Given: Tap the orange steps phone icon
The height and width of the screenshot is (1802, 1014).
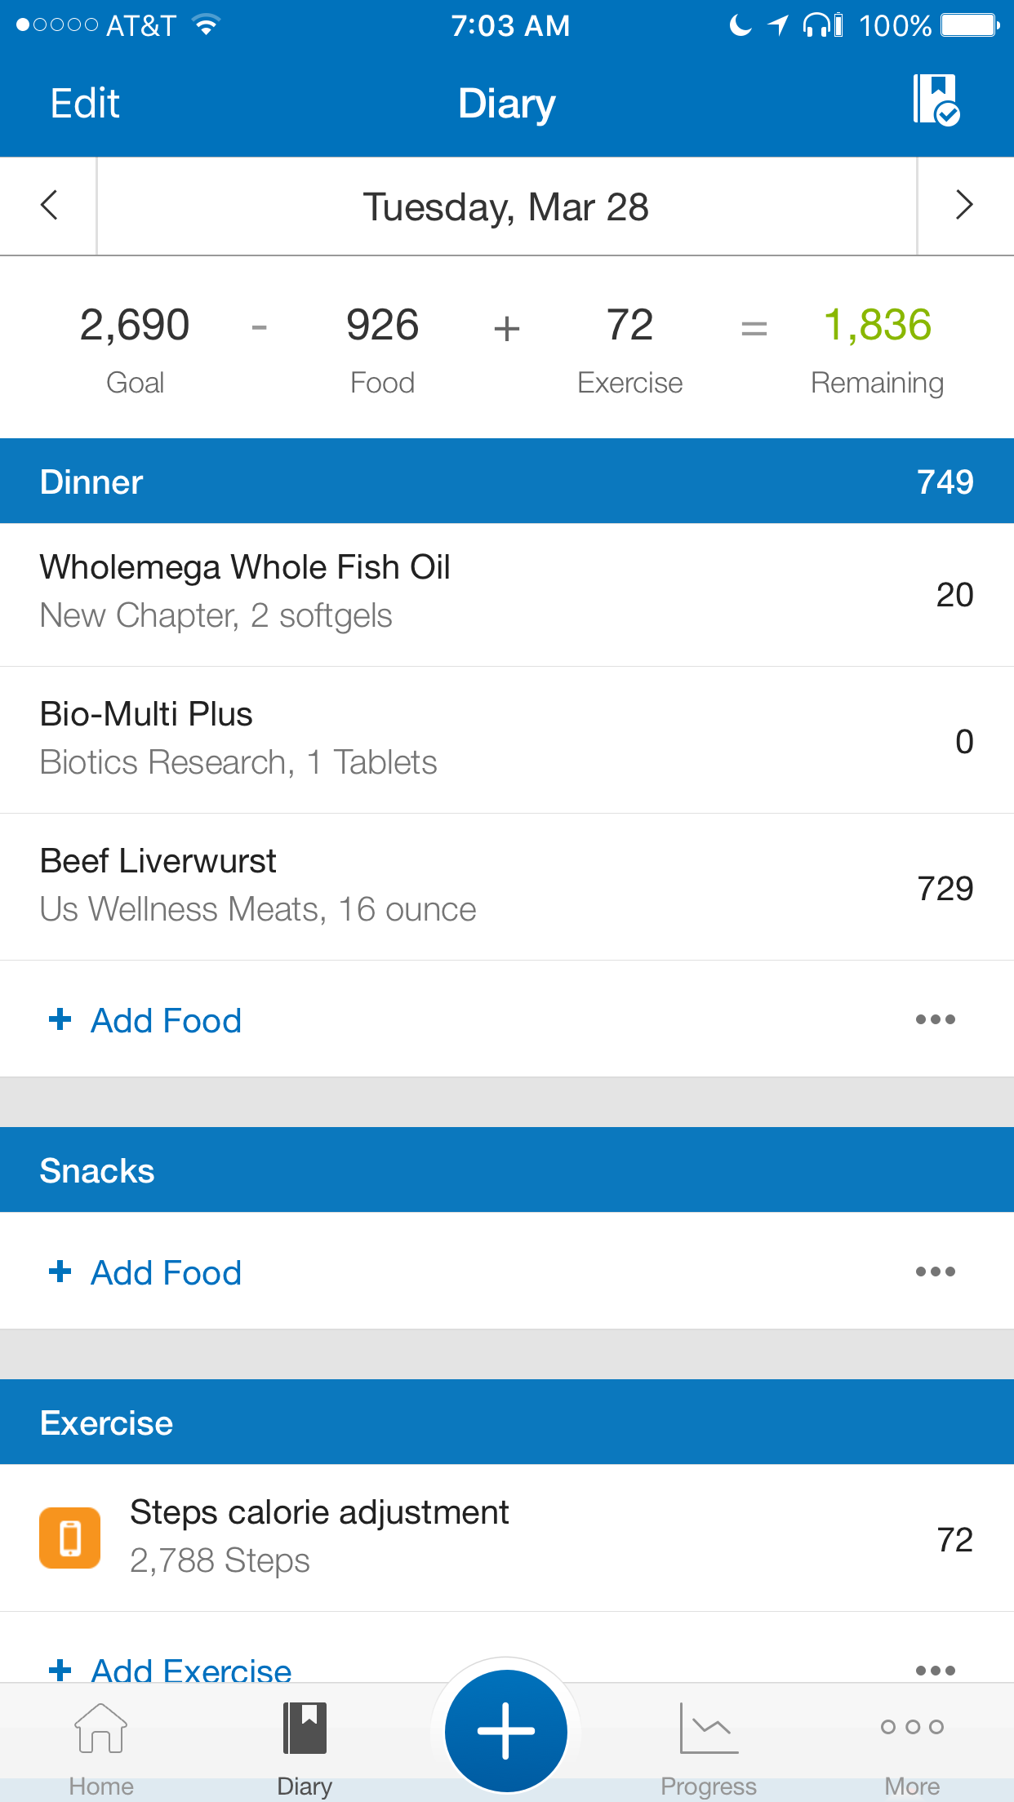Looking at the screenshot, I should 70,1538.
